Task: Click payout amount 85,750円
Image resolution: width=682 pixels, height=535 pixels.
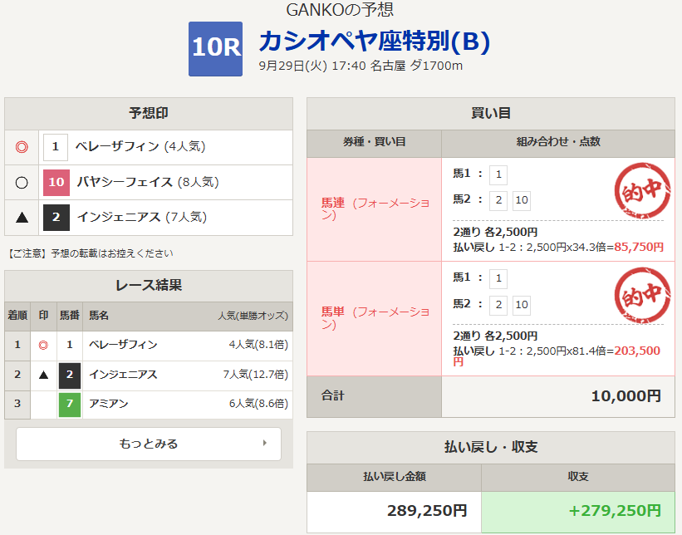Action: (639, 248)
